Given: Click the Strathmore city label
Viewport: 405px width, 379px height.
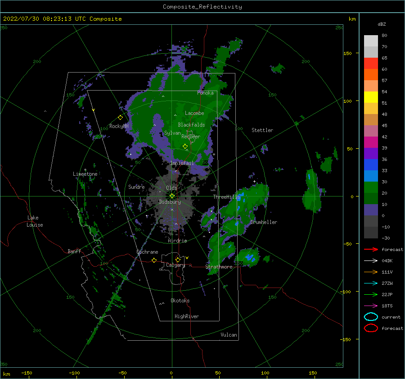Looking at the screenshot, I should click(219, 267).
